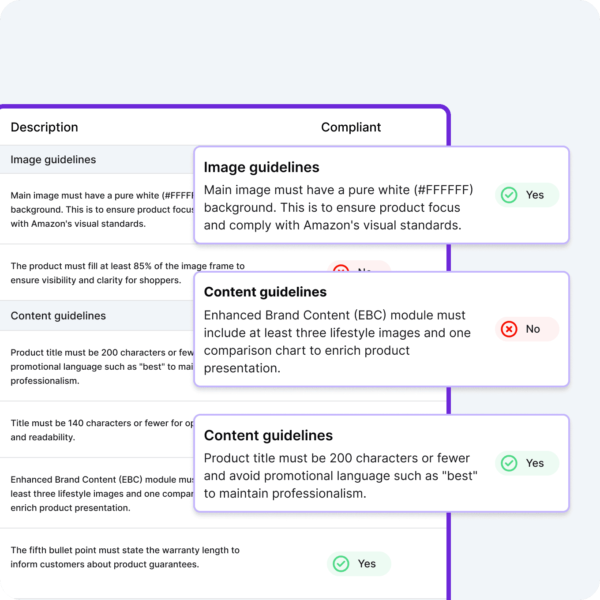The image size is (600, 600).
Task: Toggle the Yes compliance badge for Image guidelines
Action: [527, 195]
